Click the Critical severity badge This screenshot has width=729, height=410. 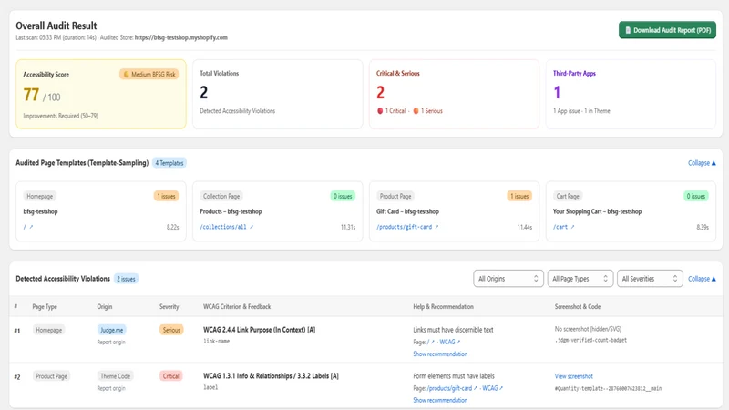coord(170,376)
